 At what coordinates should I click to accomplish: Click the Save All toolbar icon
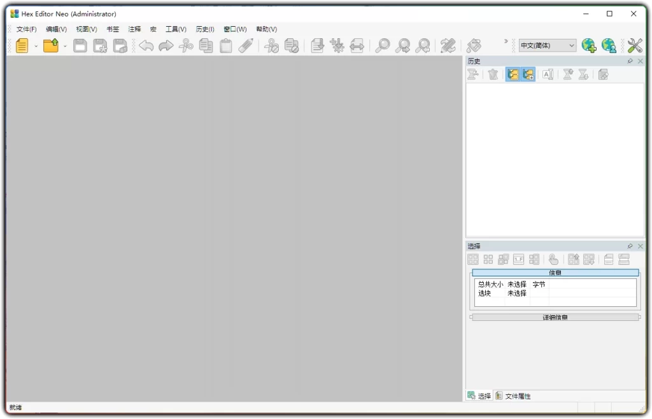[120, 45]
